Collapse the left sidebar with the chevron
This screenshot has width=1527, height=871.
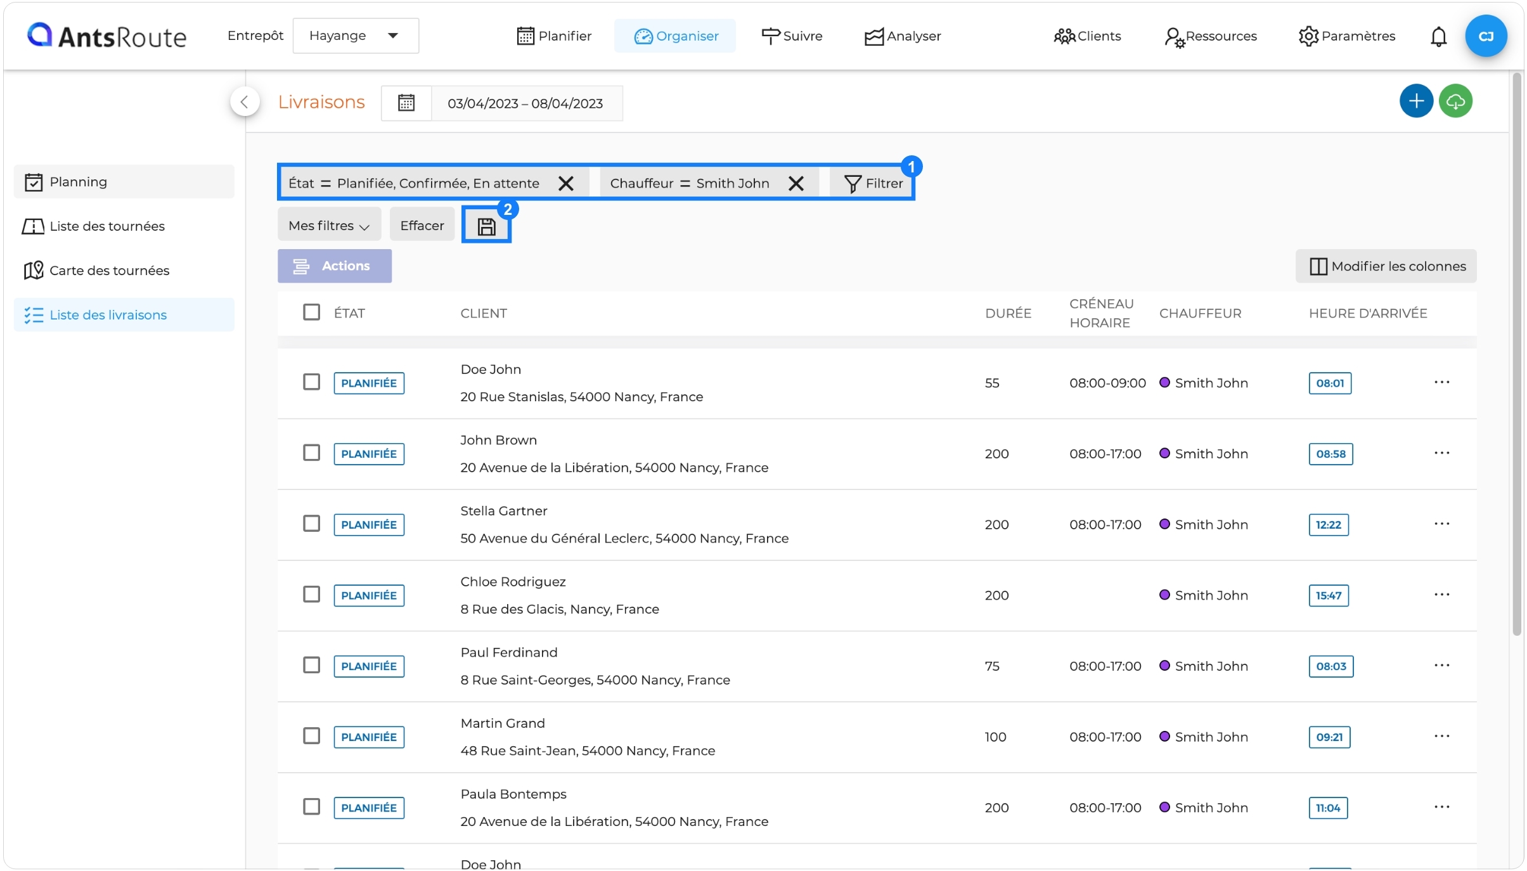click(245, 101)
